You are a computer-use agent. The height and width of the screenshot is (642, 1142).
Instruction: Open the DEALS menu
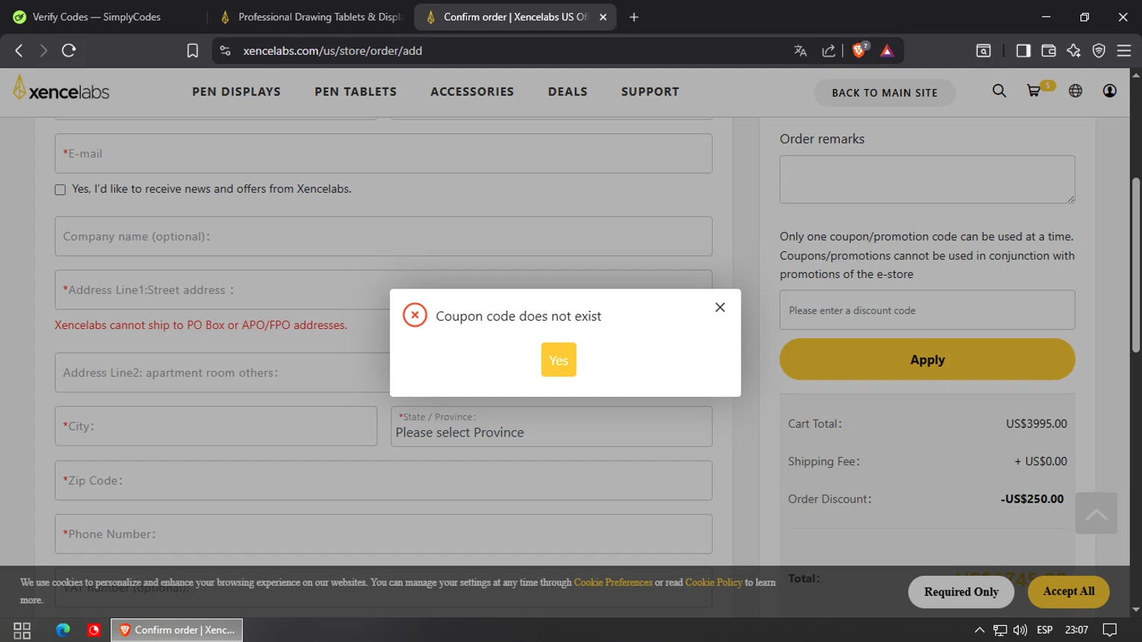(x=567, y=91)
